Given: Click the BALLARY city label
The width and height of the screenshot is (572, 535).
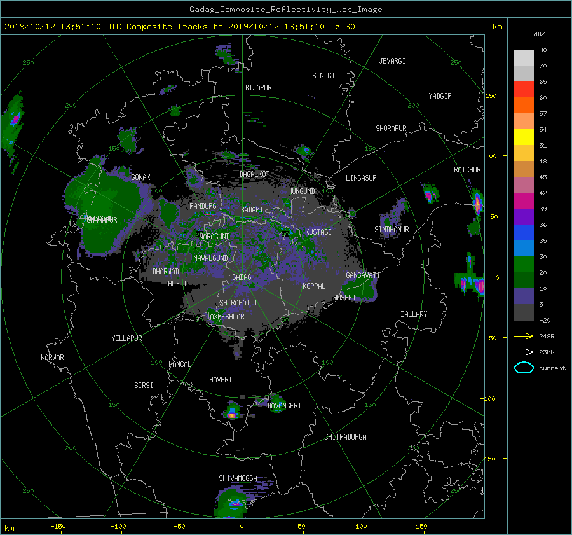Looking at the screenshot, I should coord(414,314).
